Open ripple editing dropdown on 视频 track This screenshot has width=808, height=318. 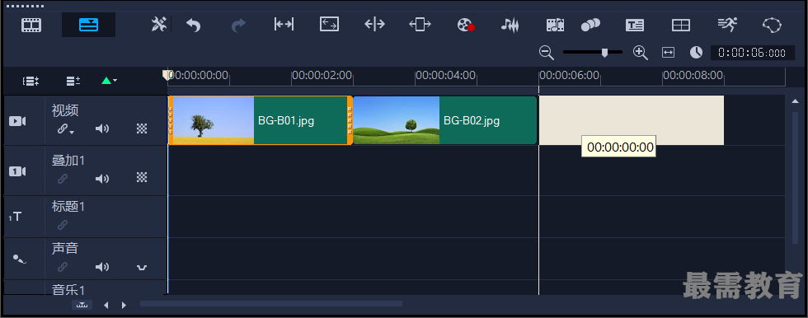coord(65,129)
